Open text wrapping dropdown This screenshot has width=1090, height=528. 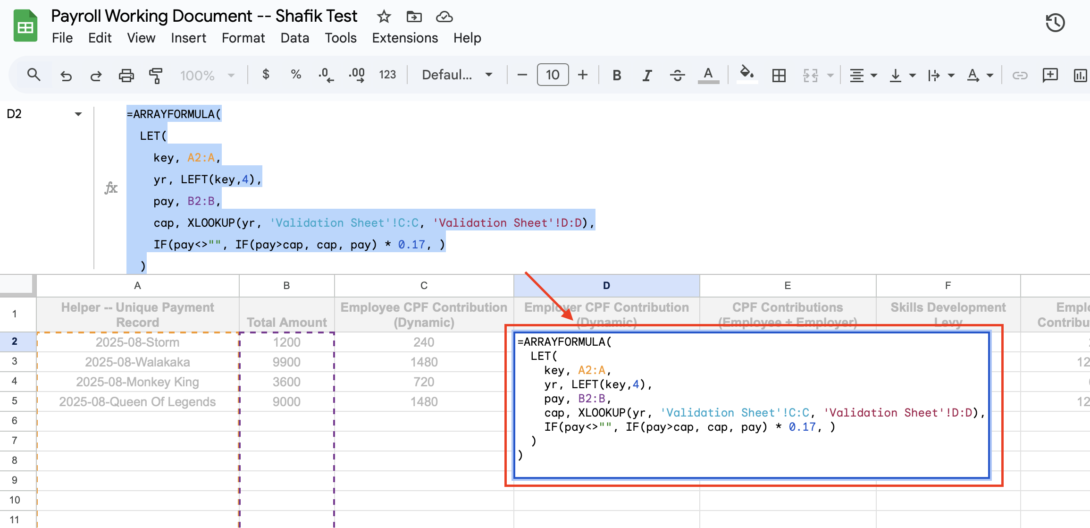point(940,75)
